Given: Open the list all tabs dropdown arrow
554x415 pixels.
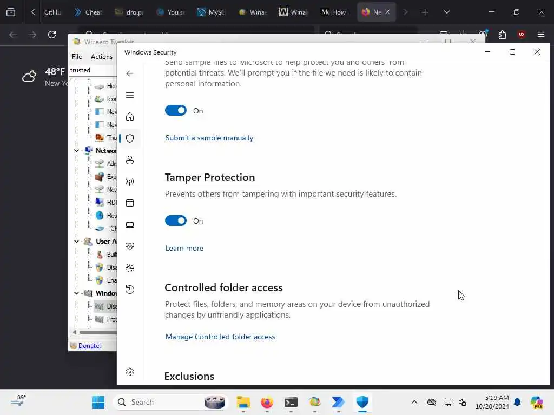Looking at the screenshot, I should (x=446, y=12).
